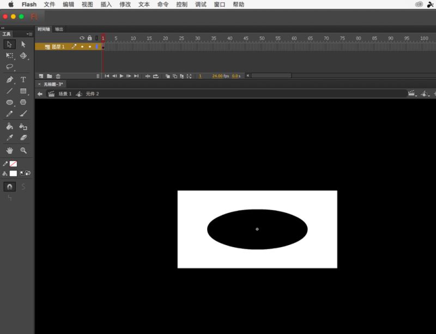
Task: Select the Hand tool
Action: [9, 151]
